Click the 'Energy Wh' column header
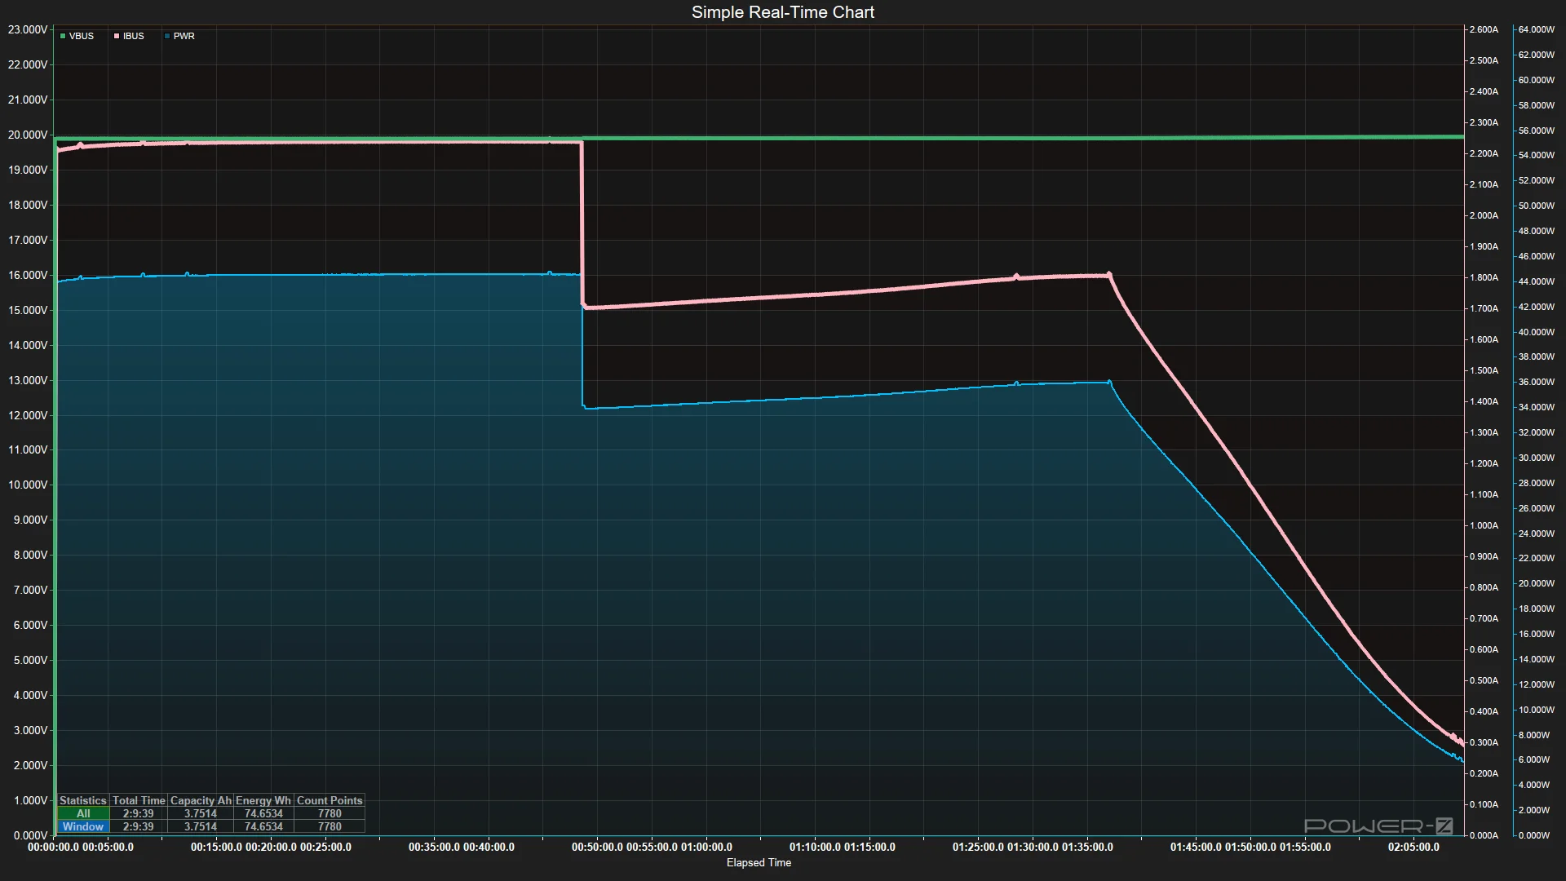This screenshot has width=1566, height=881. [263, 800]
